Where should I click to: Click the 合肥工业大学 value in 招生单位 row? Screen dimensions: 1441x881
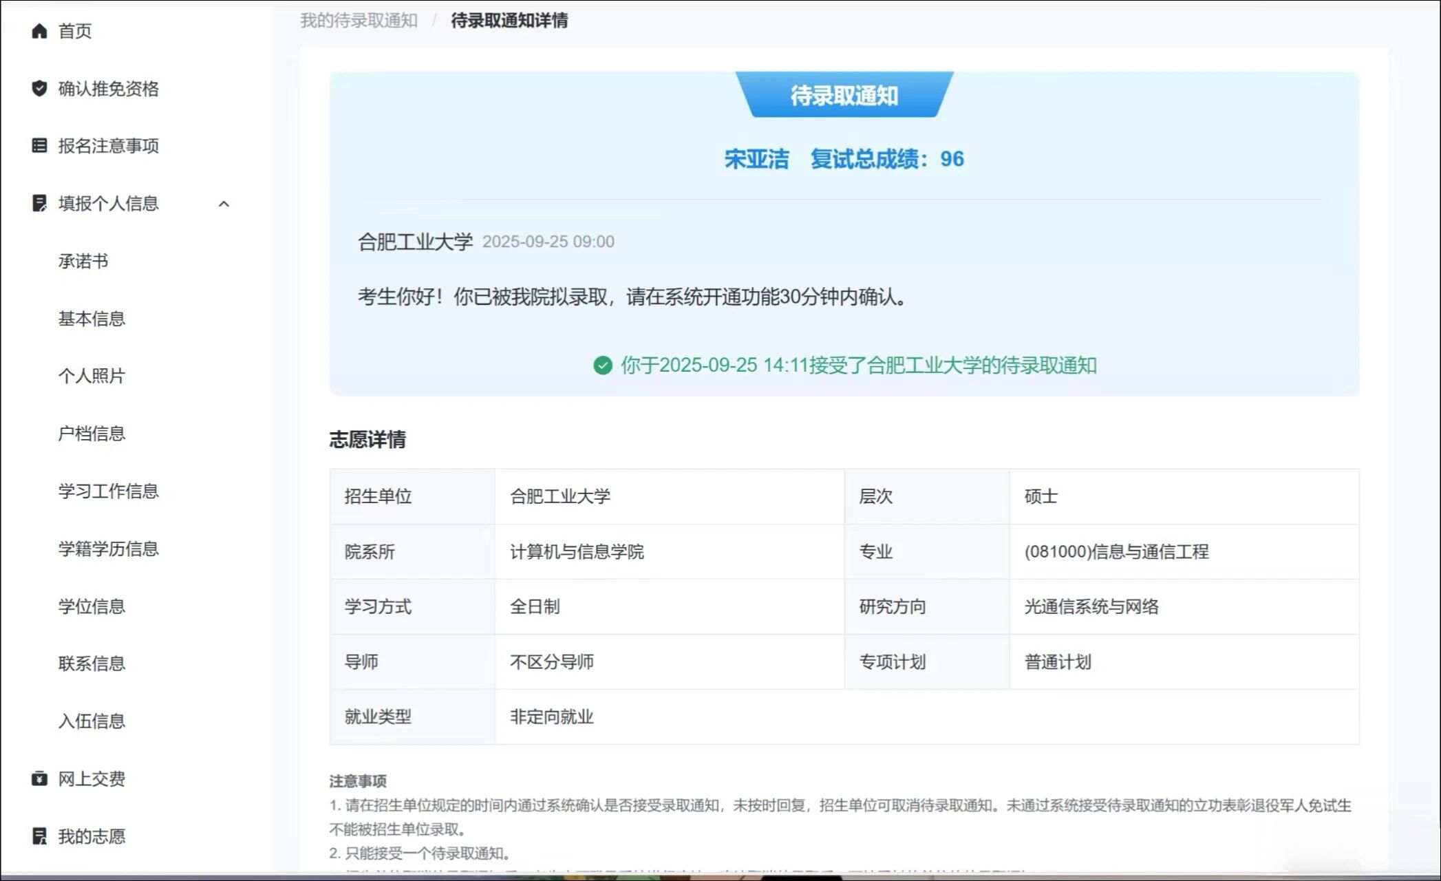coord(559,496)
